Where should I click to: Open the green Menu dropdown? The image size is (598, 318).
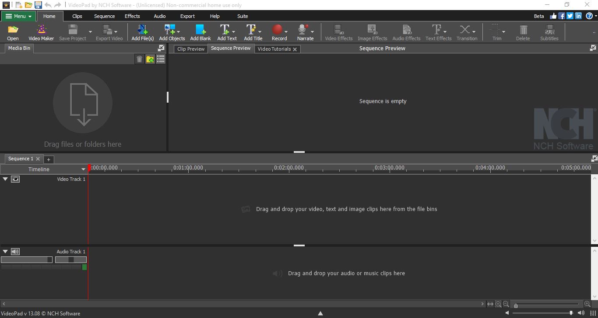point(18,16)
